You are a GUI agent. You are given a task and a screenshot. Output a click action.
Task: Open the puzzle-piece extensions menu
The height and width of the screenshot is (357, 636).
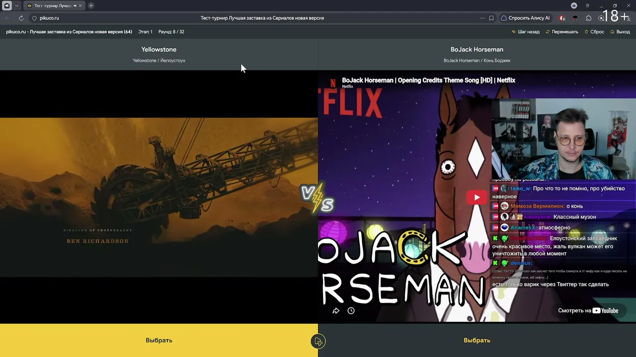[589, 18]
